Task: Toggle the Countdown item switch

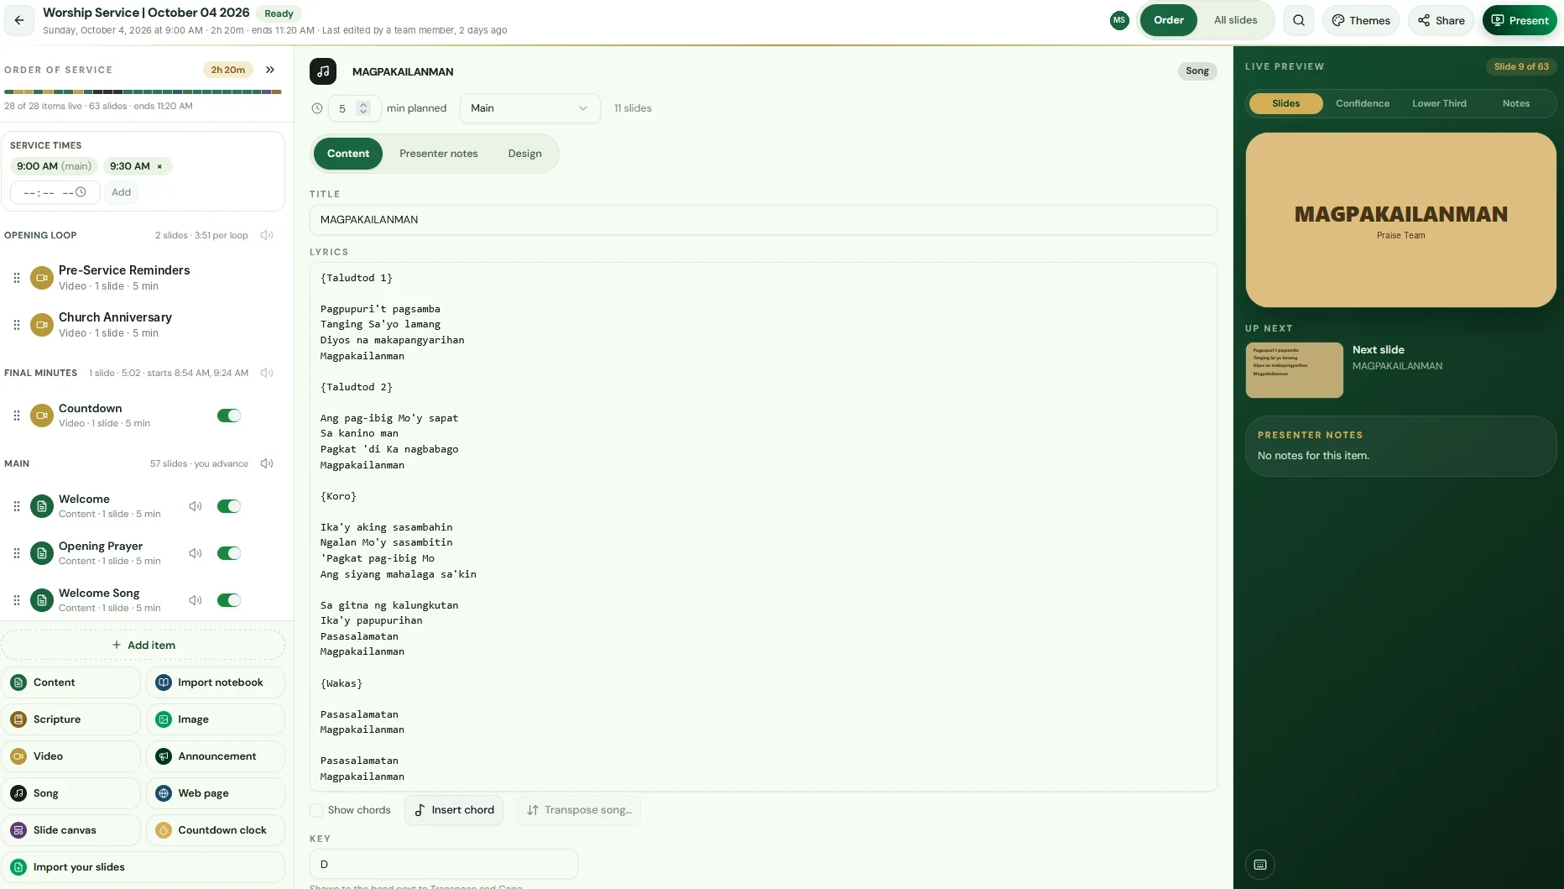Action: 229,416
